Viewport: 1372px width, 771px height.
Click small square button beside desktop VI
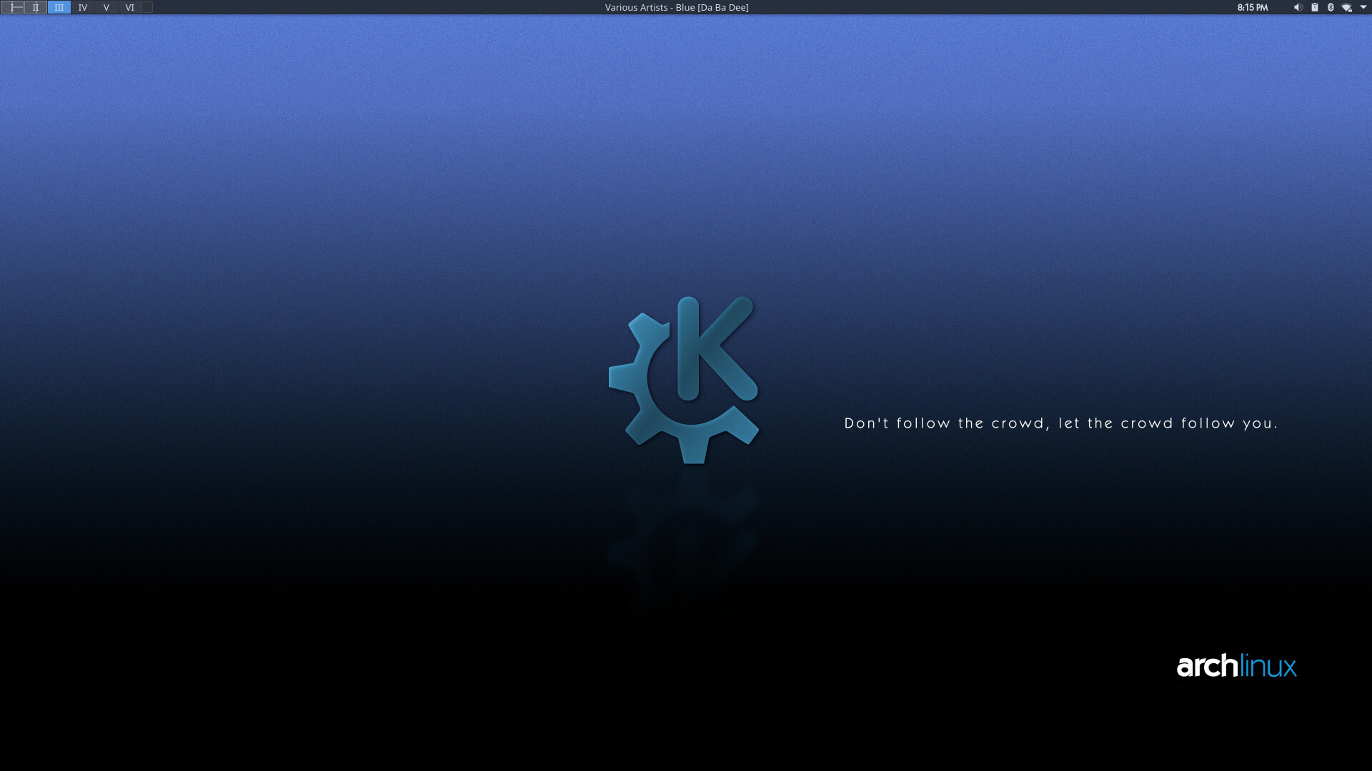147,7
